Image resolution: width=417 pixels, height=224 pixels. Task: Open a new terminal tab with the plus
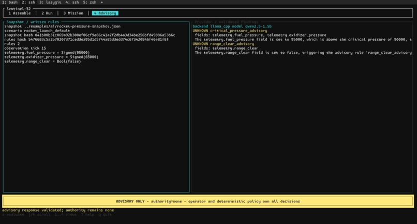click(x=101, y=2)
